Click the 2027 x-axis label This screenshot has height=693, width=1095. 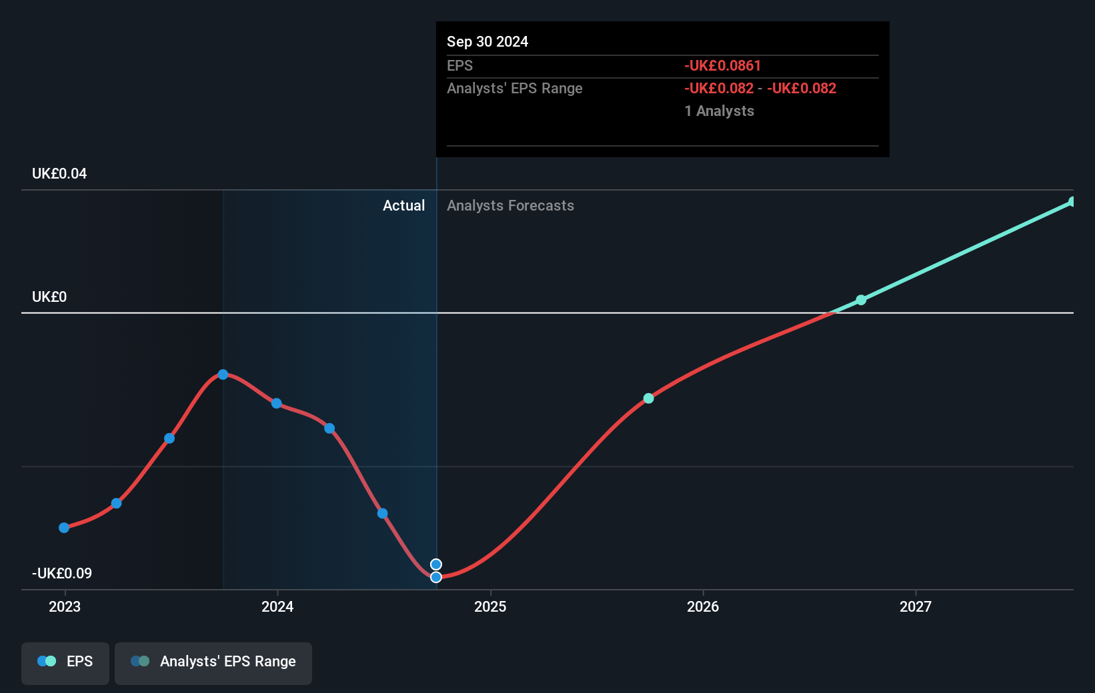(x=916, y=606)
